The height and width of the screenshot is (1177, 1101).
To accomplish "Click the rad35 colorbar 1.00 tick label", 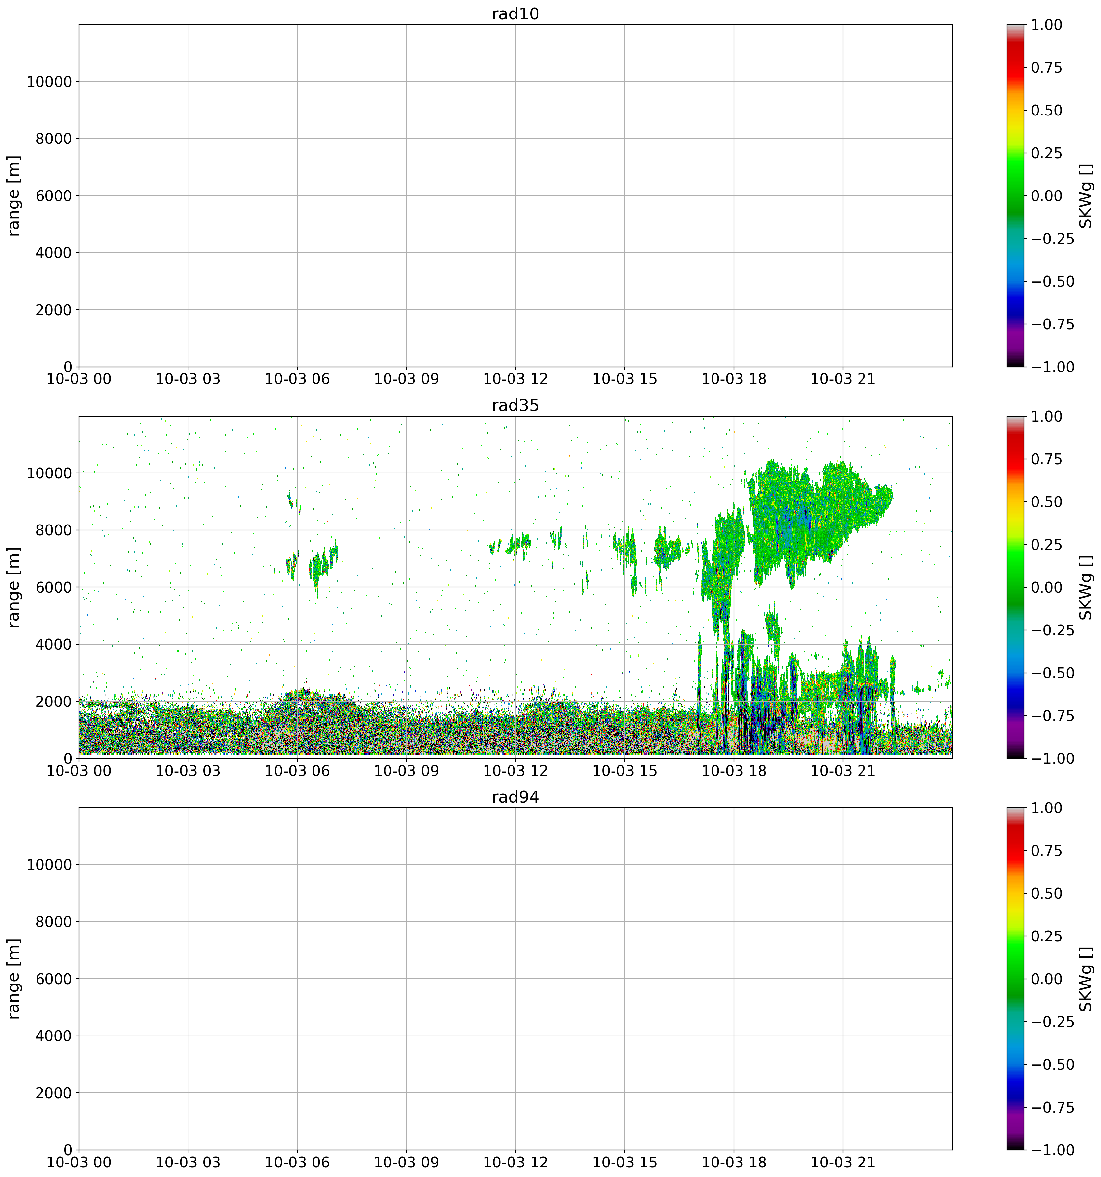I will click(x=1046, y=416).
